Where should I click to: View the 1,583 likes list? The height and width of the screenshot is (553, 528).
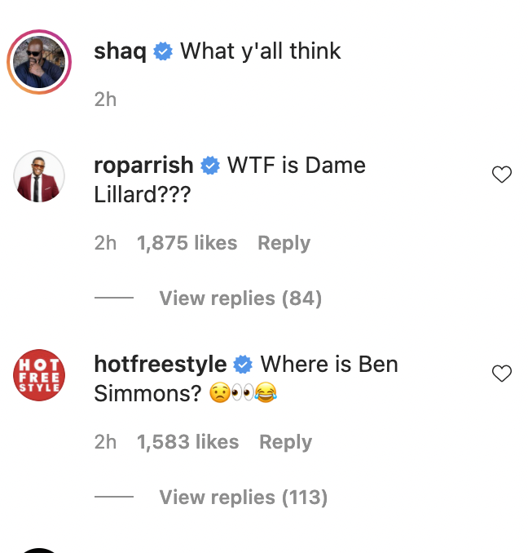pyautogui.click(x=187, y=442)
